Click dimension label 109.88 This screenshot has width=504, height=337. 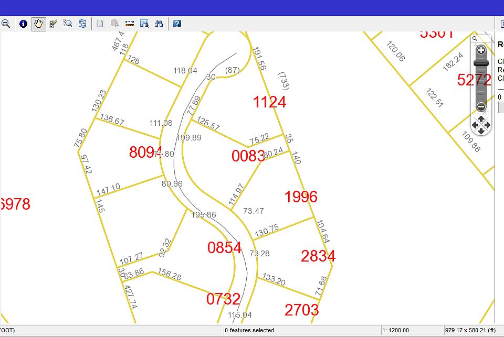471,142
